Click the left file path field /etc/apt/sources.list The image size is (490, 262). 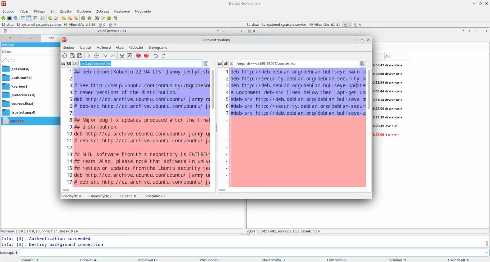141,64
